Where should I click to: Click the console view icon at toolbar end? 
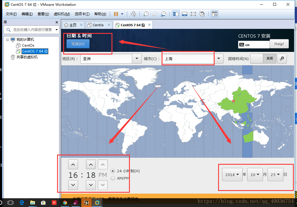pyautogui.click(x=214, y=14)
